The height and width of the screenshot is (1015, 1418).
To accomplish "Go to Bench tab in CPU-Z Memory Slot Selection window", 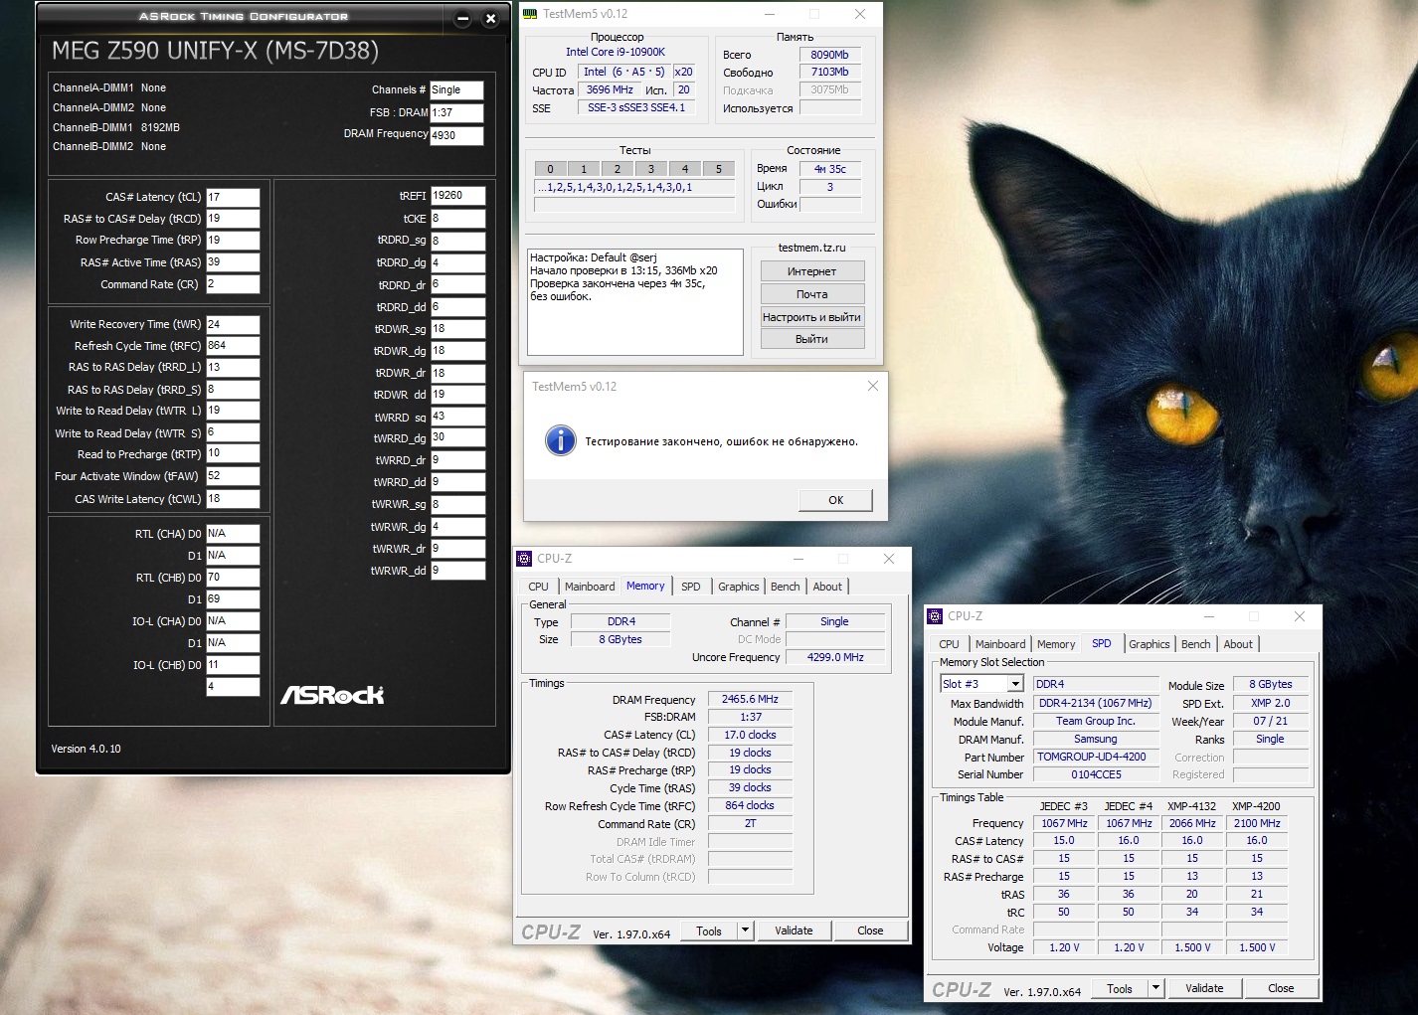I will click(x=1196, y=644).
